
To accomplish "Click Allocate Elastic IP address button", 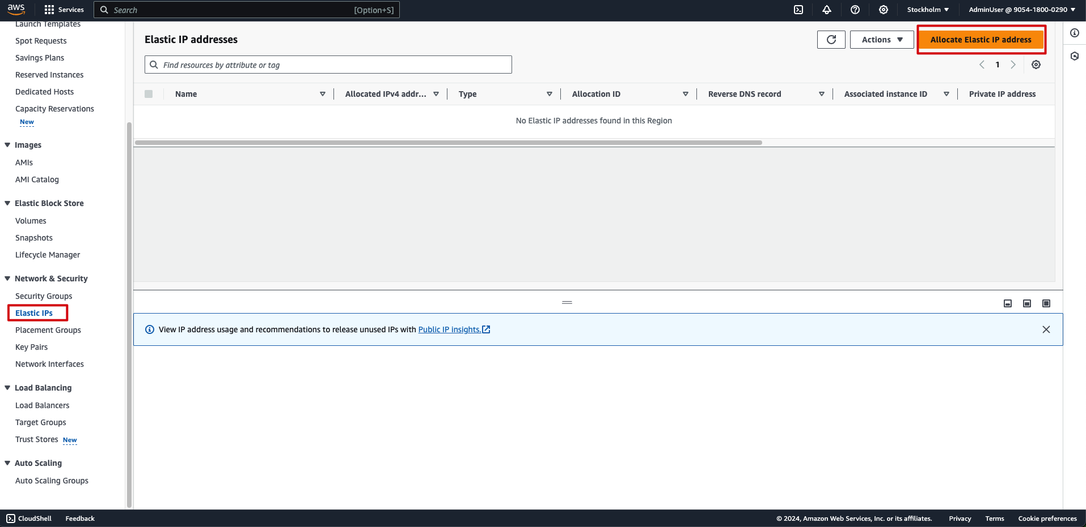I will pyautogui.click(x=981, y=40).
